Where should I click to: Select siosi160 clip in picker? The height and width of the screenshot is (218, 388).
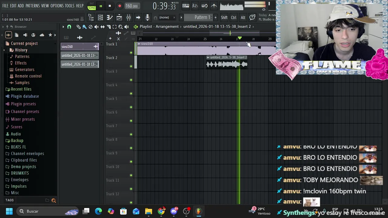[x=80, y=47]
